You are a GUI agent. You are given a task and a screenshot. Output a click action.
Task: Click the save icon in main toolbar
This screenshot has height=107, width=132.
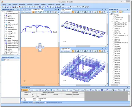click(8, 7)
